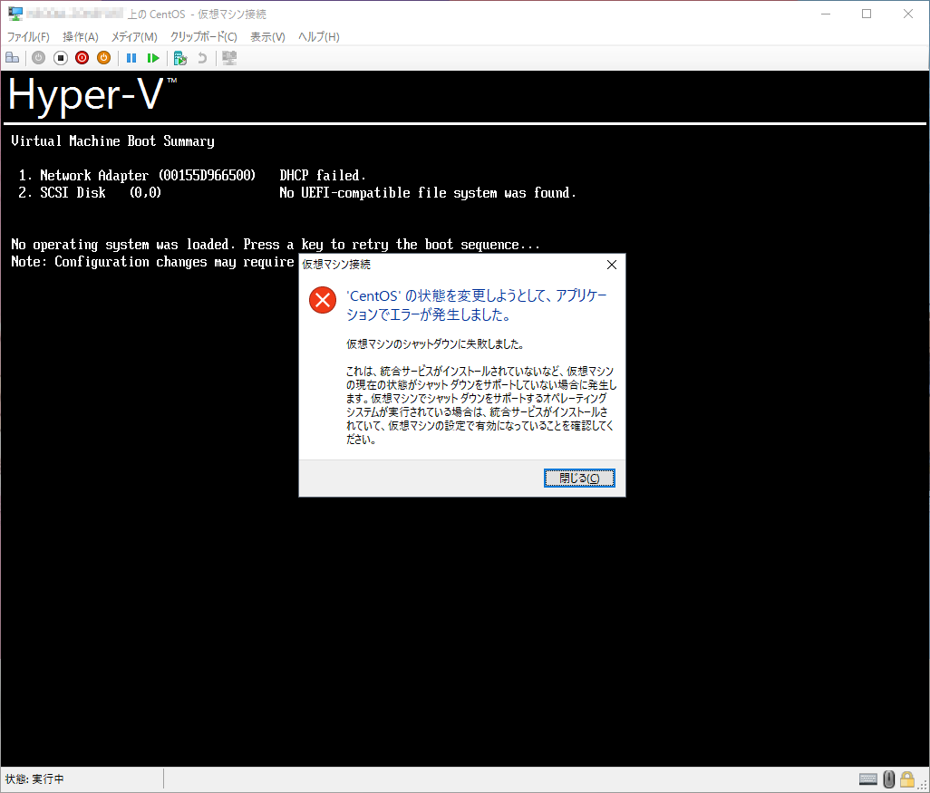Minimize the VM connection window
930x793 pixels.
[x=825, y=14]
